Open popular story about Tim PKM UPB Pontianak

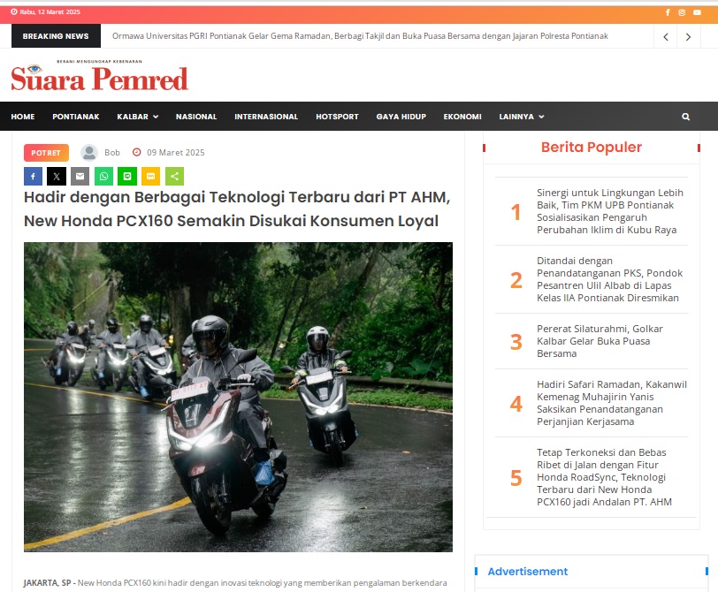click(610, 211)
